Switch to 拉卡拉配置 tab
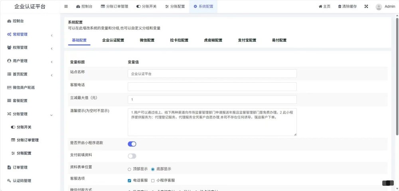 (x=179, y=40)
